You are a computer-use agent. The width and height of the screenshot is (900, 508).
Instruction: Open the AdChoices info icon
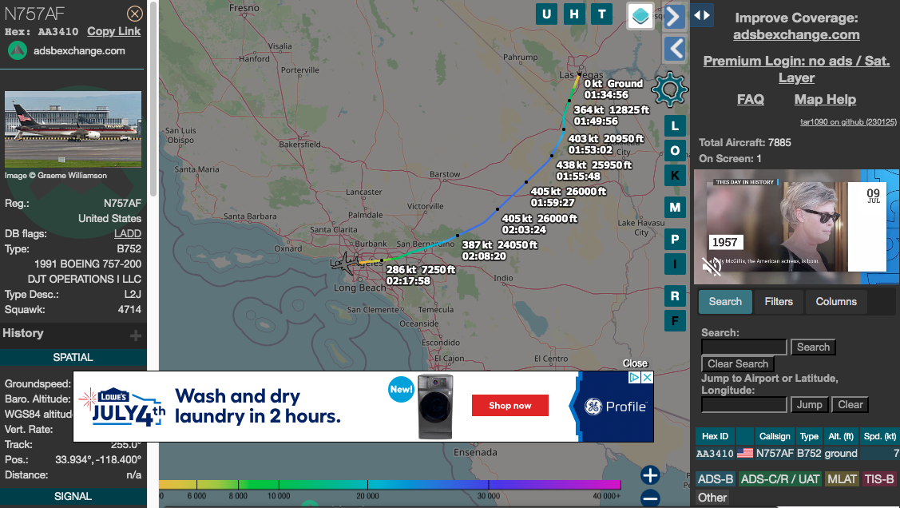[634, 377]
